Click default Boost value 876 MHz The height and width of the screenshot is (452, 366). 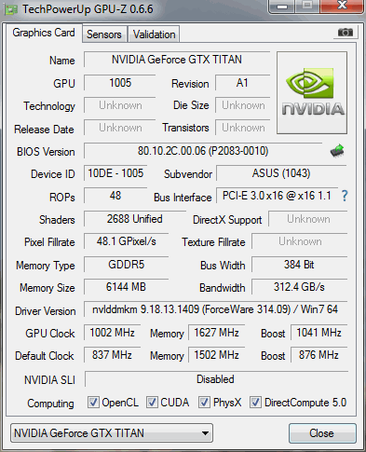pyautogui.click(x=319, y=355)
